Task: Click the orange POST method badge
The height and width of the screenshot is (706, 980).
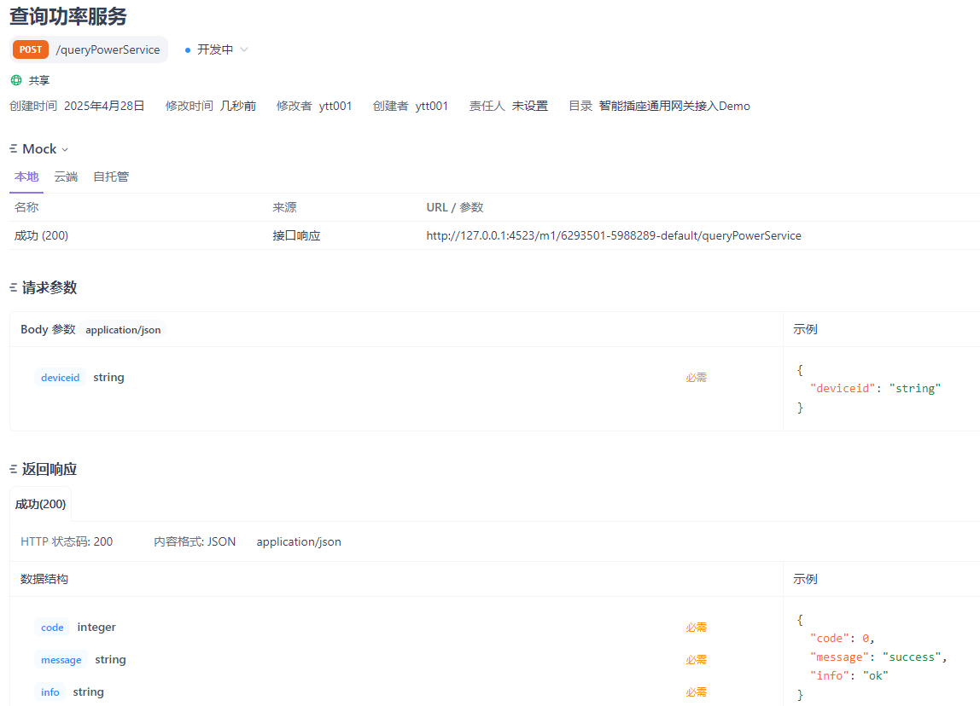Action: (x=31, y=49)
